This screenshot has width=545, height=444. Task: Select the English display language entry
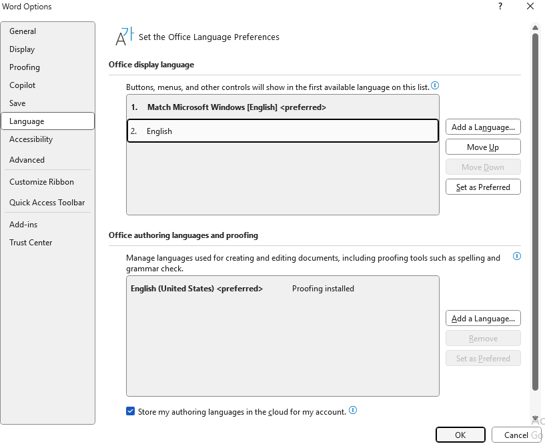[x=282, y=131]
